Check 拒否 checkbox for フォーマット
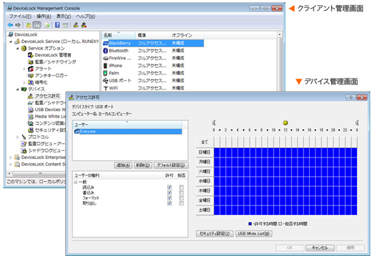Image resolution: width=374 pixels, height=264 pixels. [x=182, y=198]
